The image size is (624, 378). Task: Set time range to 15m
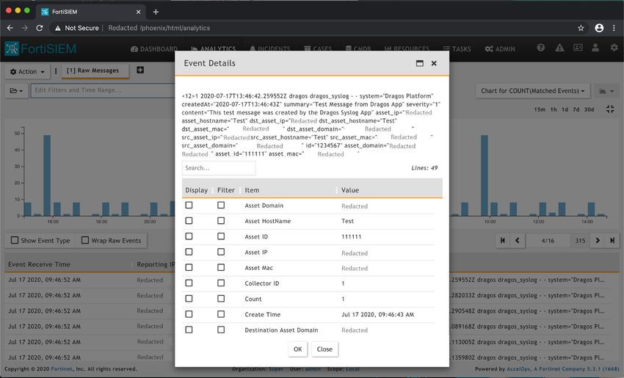[x=540, y=109]
